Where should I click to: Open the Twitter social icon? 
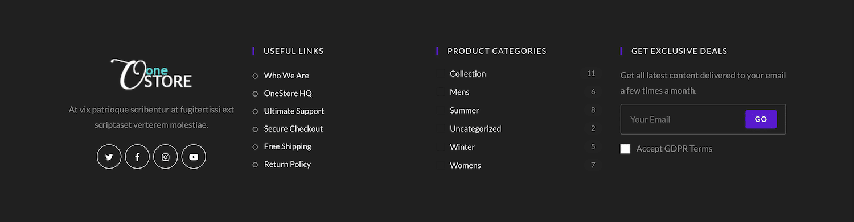(x=109, y=157)
